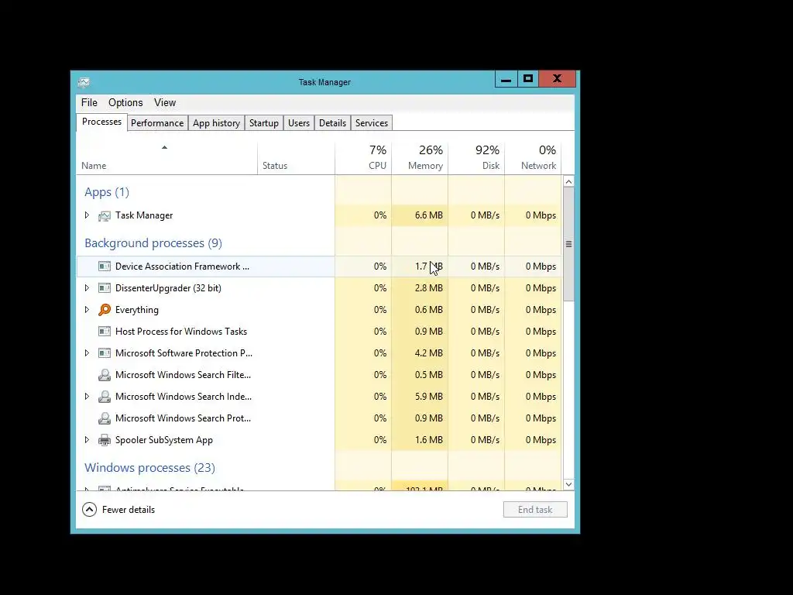Open the Options menu
Viewport: 793px width, 595px height.
pyautogui.click(x=125, y=103)
